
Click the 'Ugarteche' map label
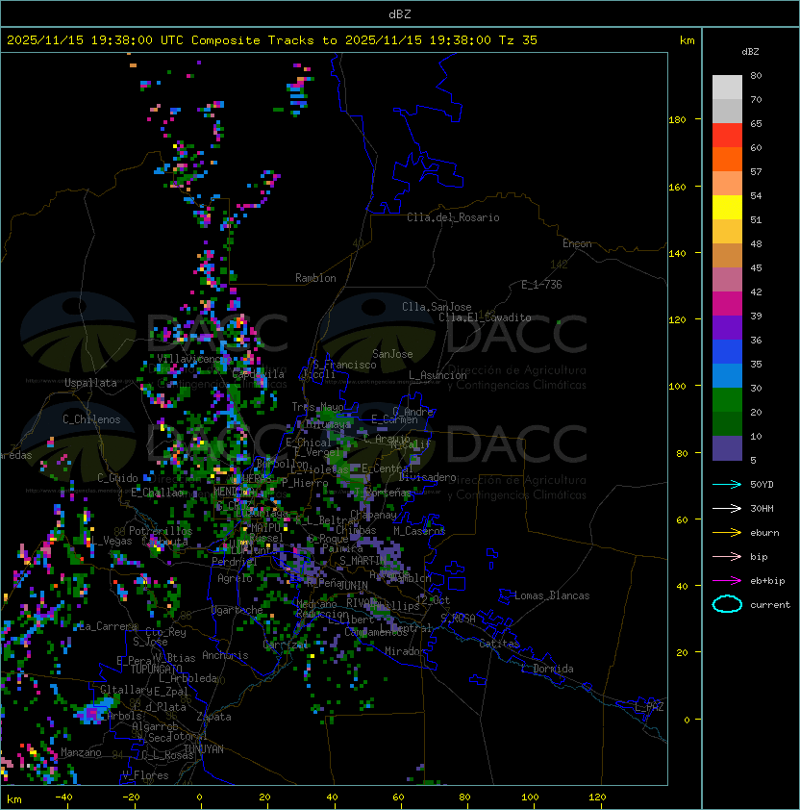(237, 611)
